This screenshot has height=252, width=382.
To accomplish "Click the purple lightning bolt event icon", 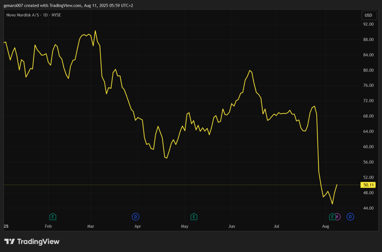I will [x=337, y=217].
